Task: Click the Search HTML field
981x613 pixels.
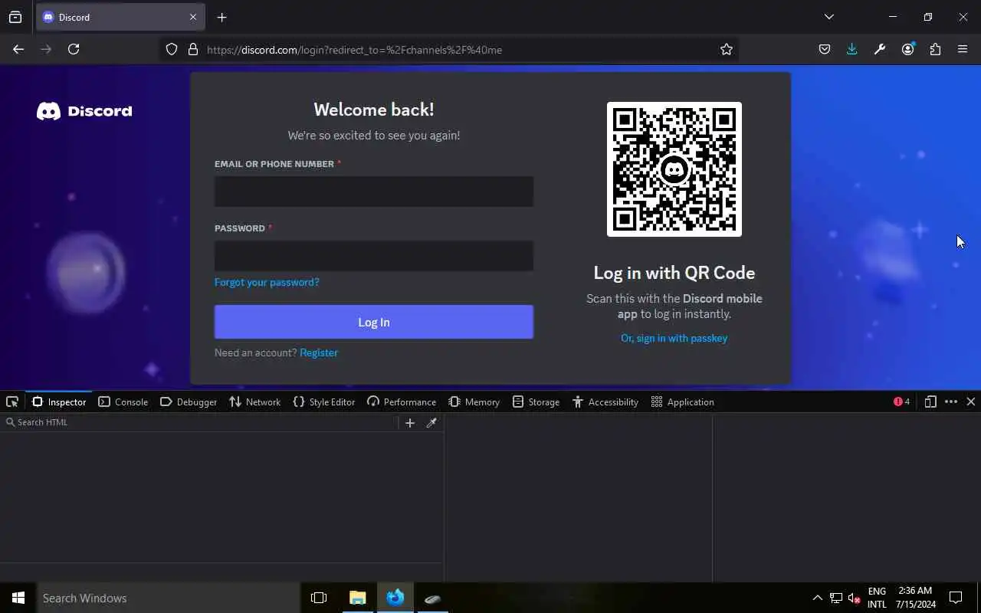Action: pos(199,422)
